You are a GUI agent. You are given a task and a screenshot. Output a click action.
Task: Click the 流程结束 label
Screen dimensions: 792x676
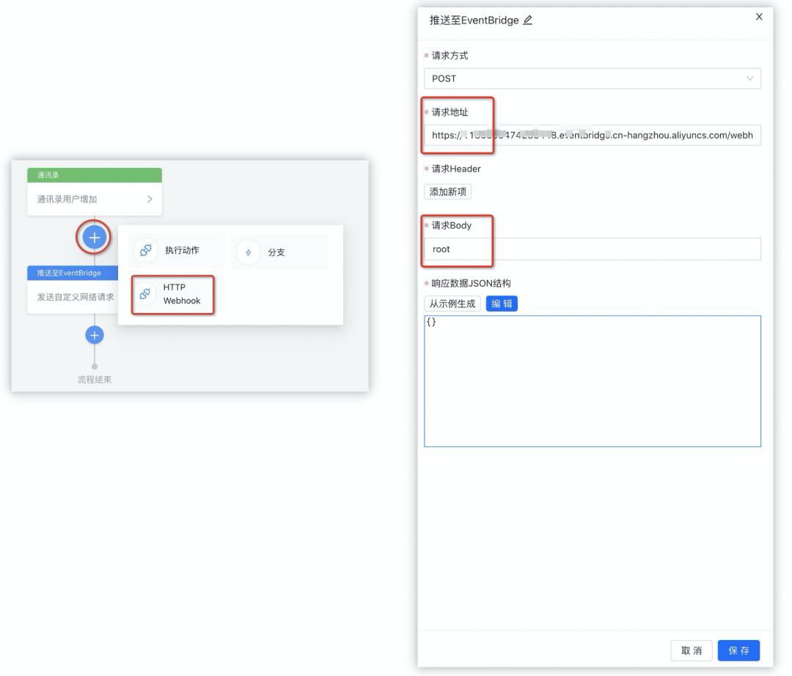[x=95, y=379]
